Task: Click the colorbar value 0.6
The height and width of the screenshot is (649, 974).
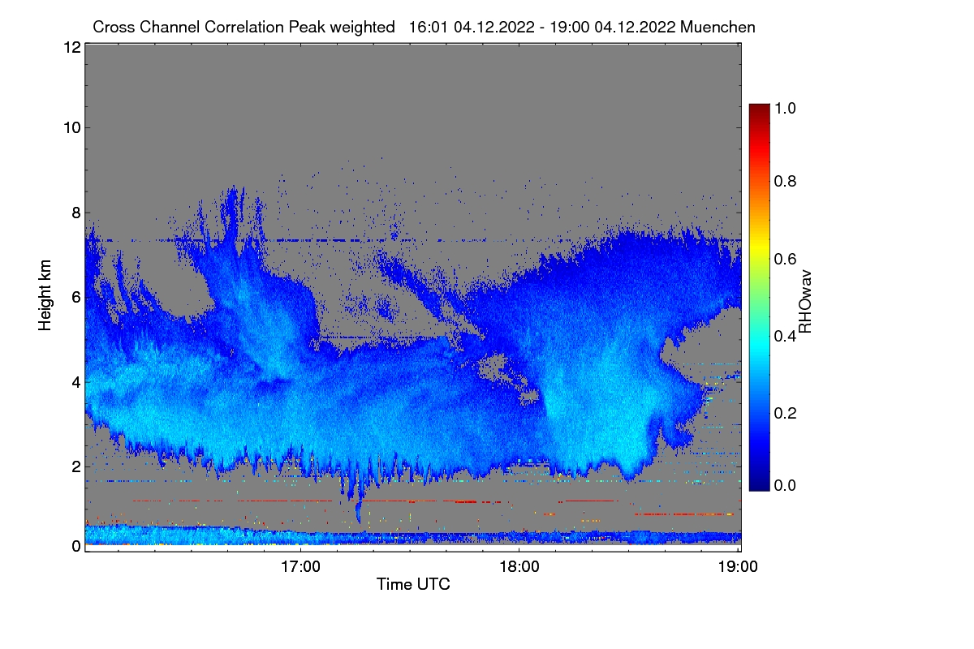Action: pyautogui.click(x=786, y=259)
